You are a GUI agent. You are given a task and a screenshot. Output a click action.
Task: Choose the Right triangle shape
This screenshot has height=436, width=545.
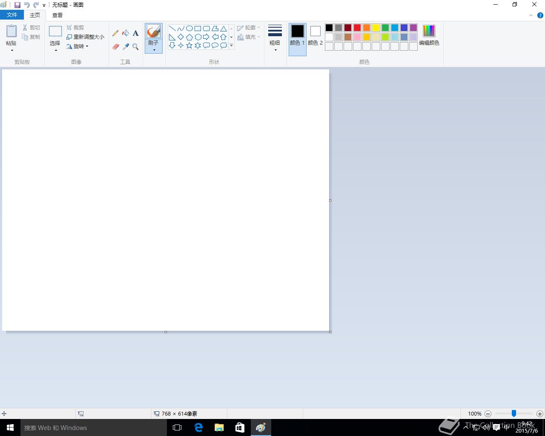172,37
